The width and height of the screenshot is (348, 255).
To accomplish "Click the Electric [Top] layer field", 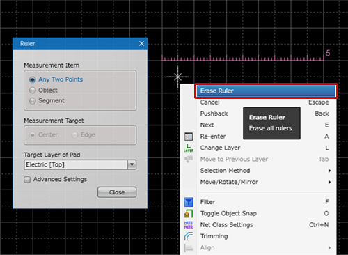I will 76,164.
